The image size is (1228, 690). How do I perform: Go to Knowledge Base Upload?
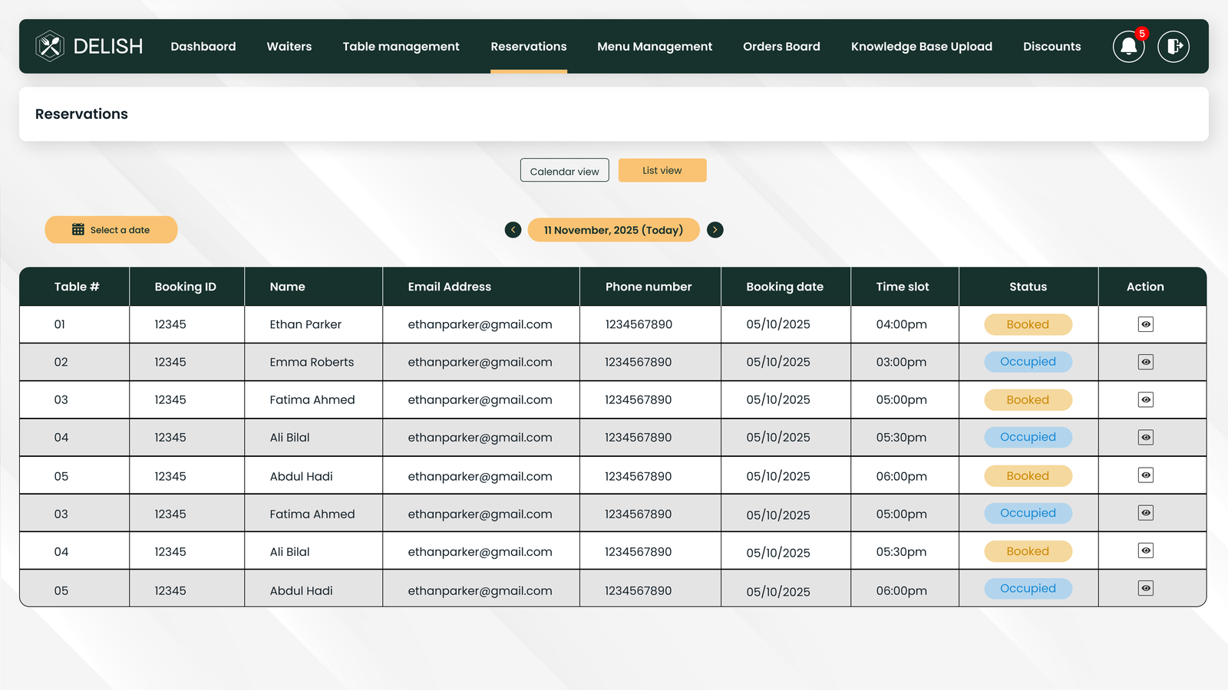[922, 47]
